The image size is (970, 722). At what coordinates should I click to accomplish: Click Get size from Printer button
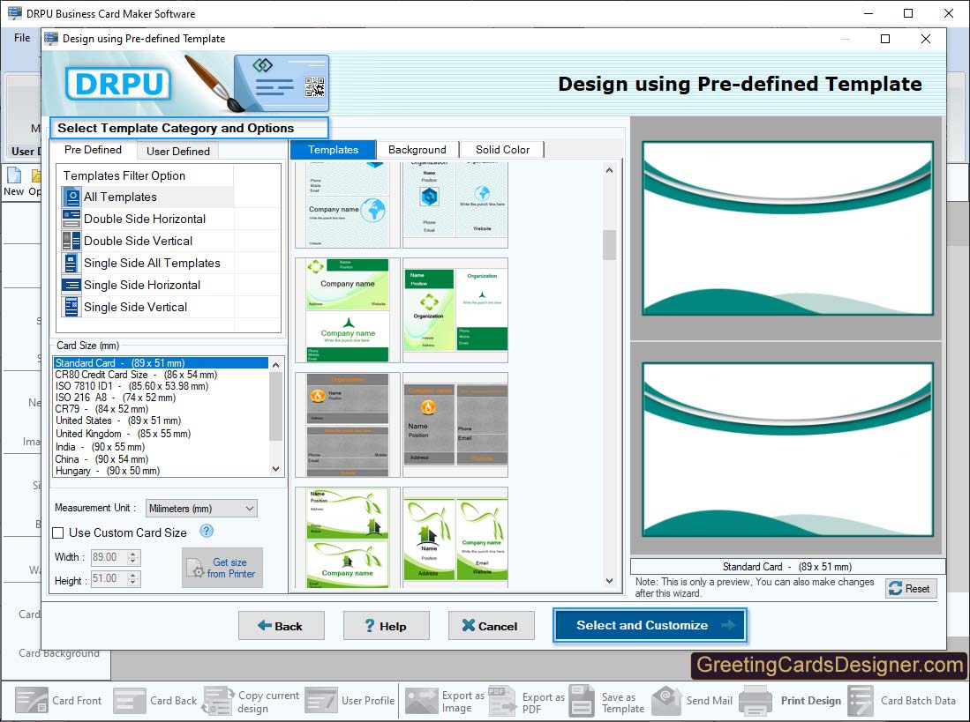[x=222, y=568]
